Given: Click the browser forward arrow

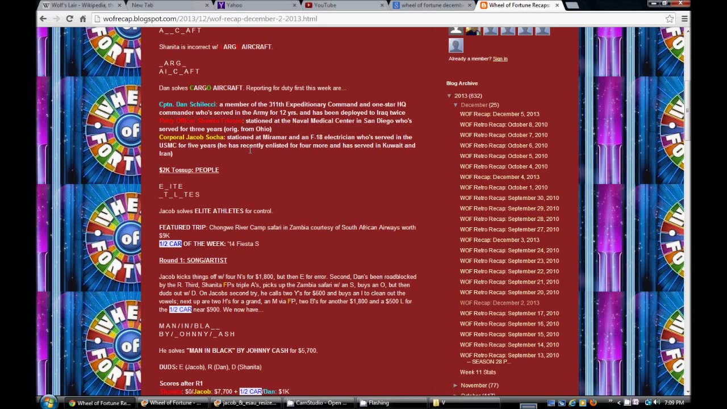Looking at the screenshot, I should (x=56, y=19).
